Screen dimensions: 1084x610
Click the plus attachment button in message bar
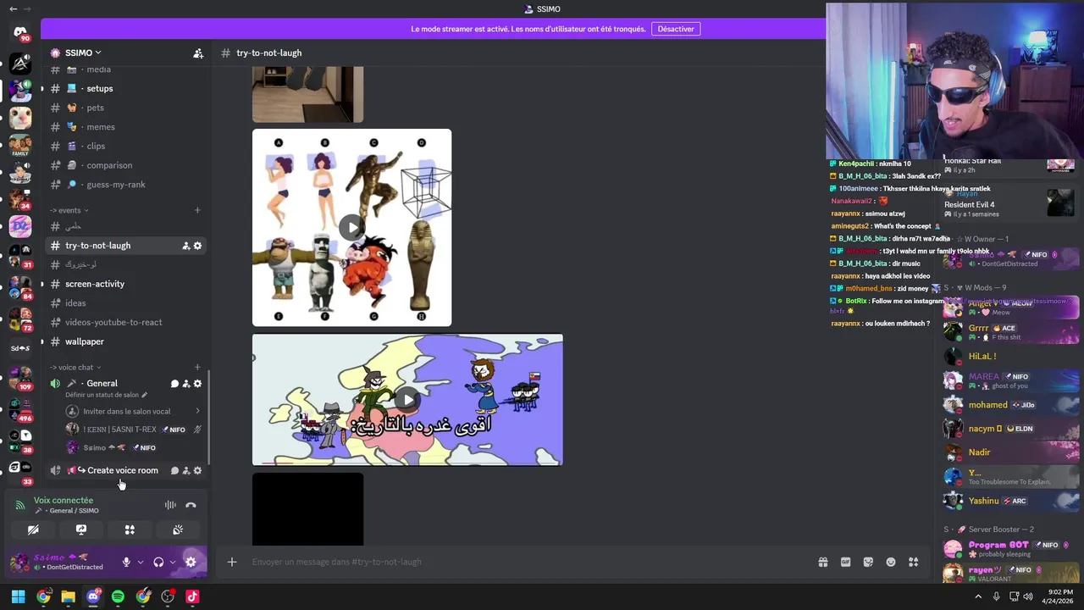click(232, 562)
